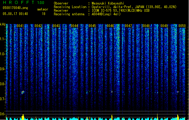
Task: Click the 0045 time marker
Action: click(92, 26)
